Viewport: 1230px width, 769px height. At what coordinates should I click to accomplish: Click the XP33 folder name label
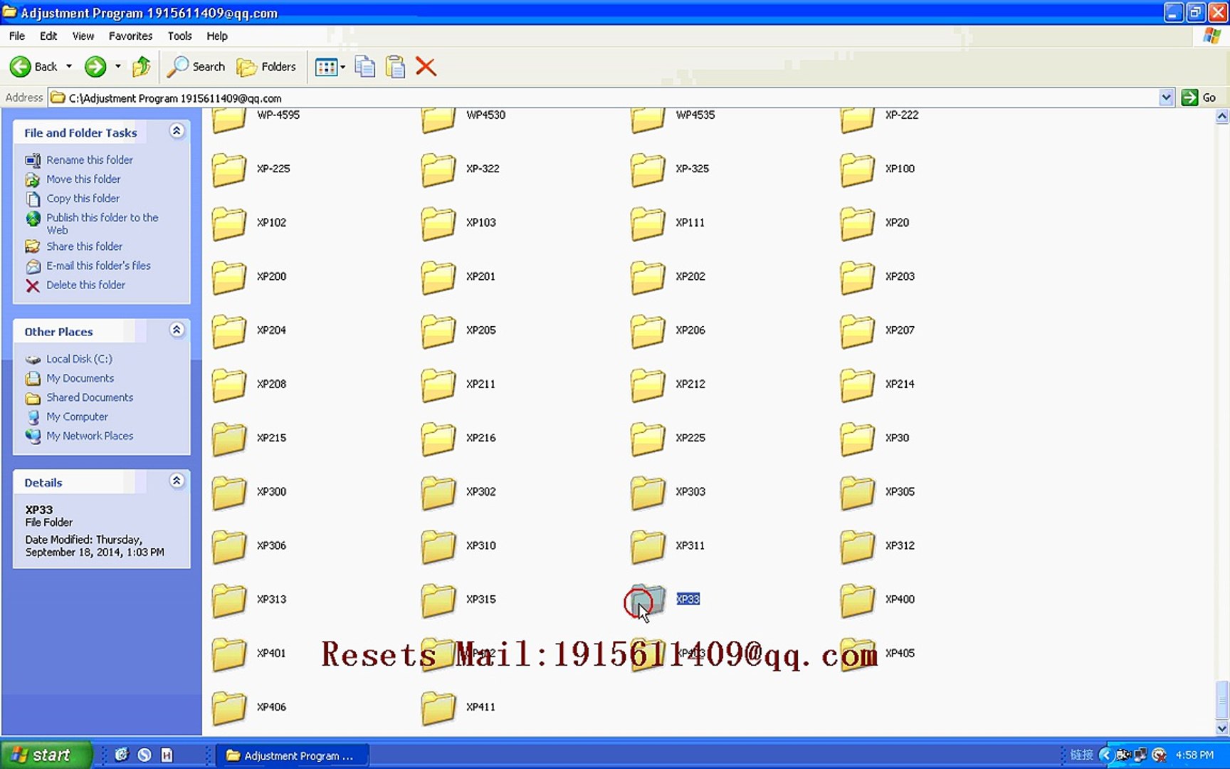tap(688, 600)
